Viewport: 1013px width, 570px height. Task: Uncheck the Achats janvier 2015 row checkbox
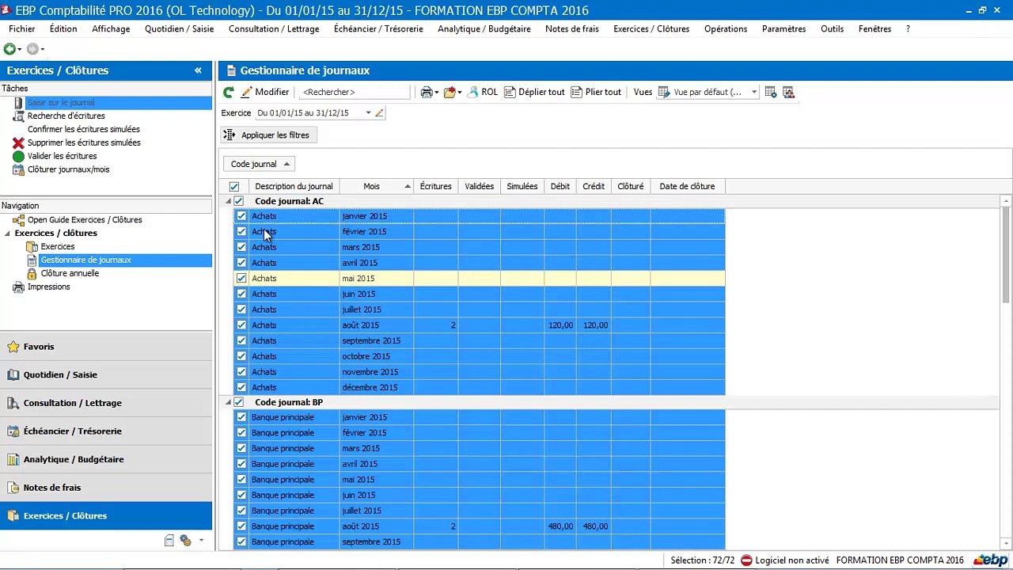(241, 216)
